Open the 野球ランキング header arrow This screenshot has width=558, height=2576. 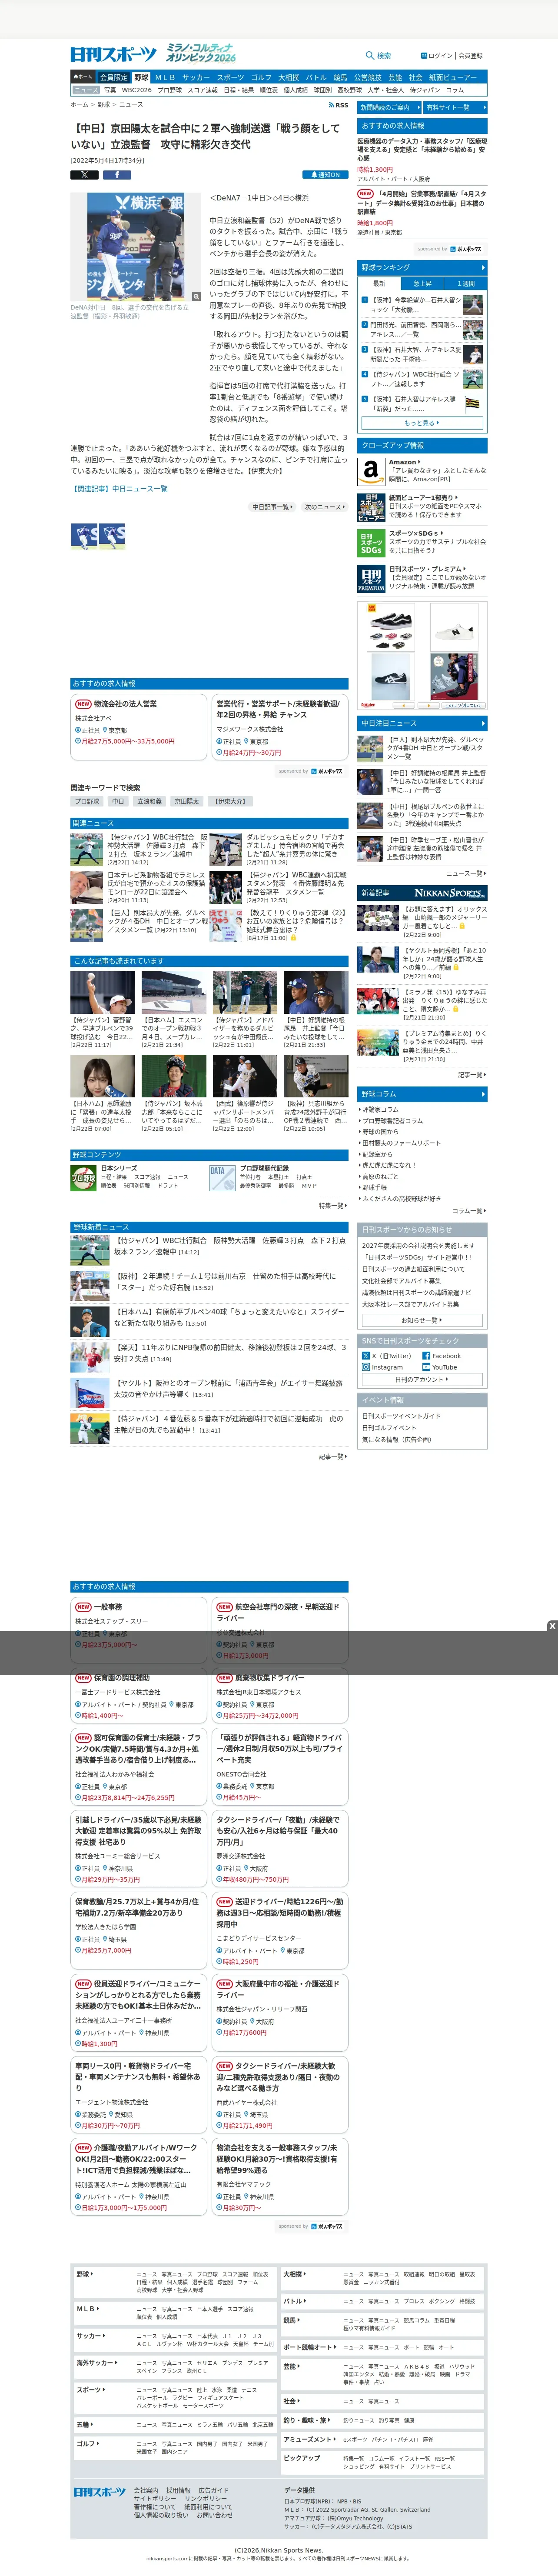(x=483, y=267)
